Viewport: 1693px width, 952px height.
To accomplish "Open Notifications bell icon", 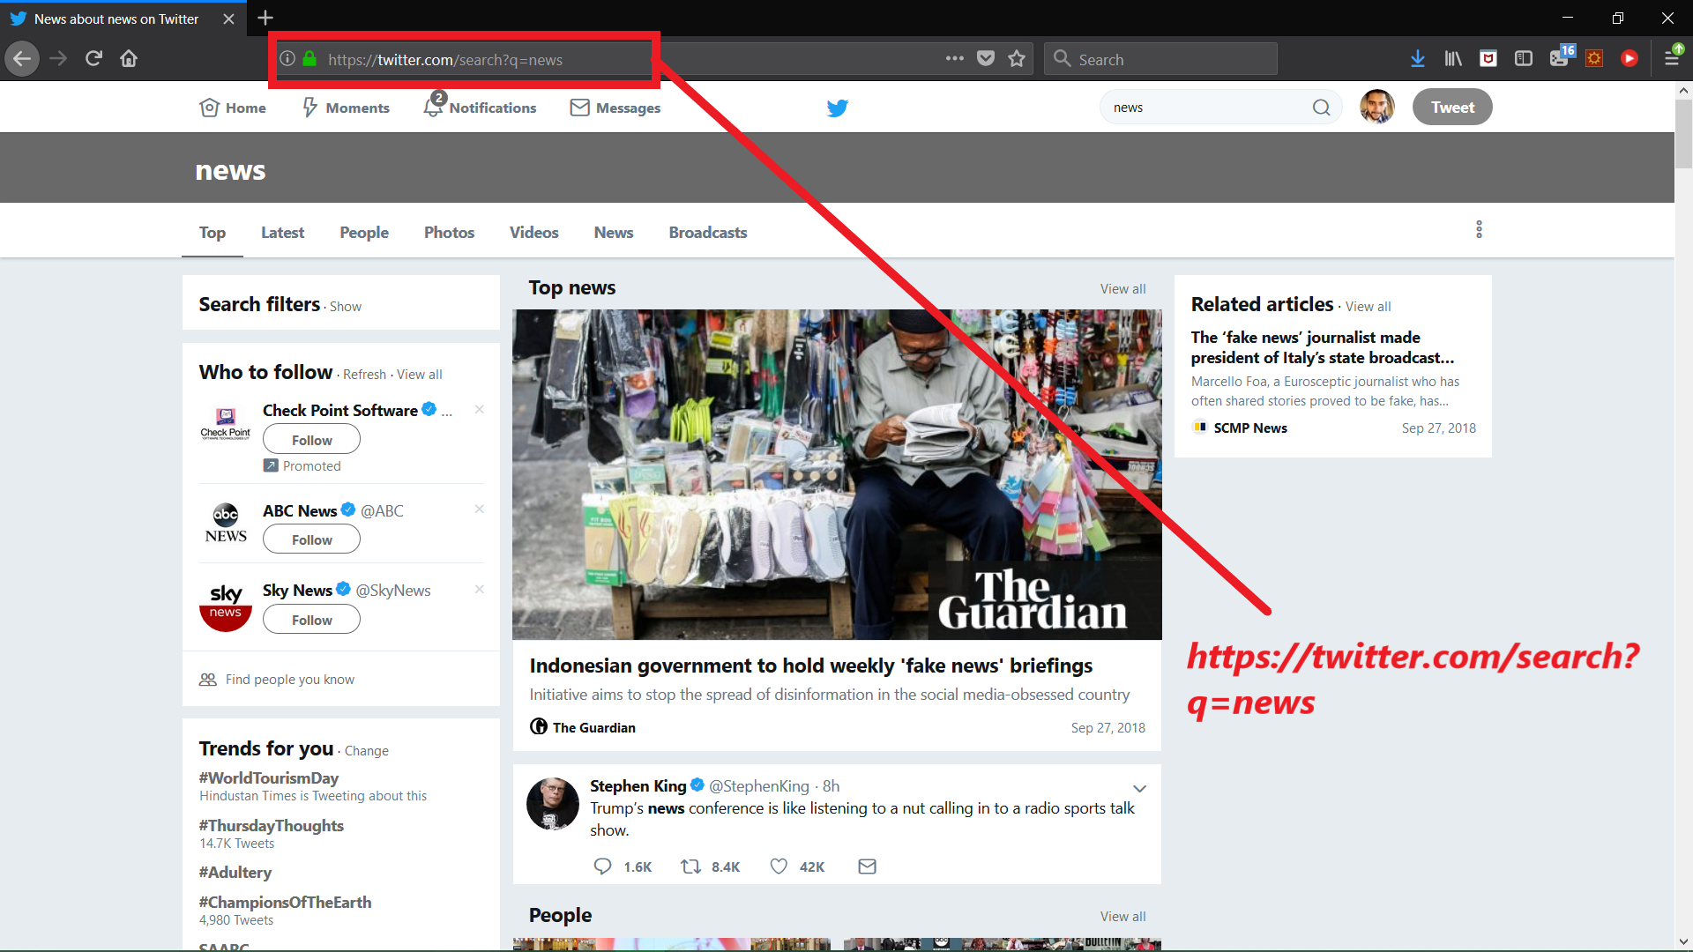I will [433, 107].
